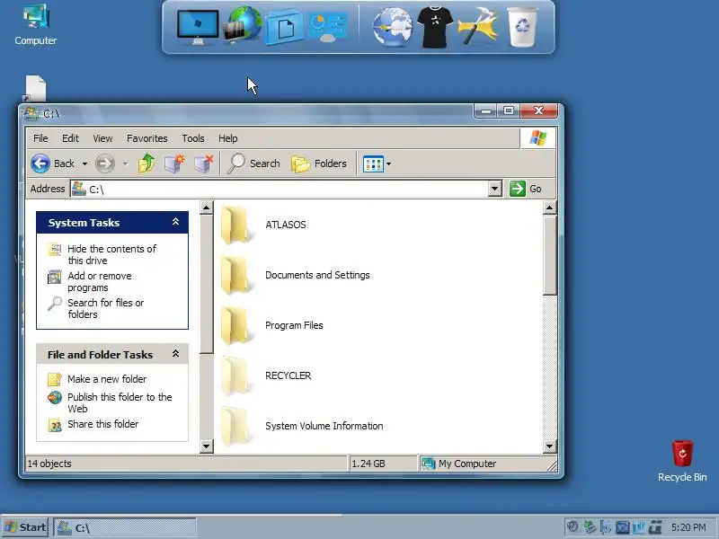Expand the Address bar dropdown
Viewport: 719px width, 539px height.
[x=494, y=189]
